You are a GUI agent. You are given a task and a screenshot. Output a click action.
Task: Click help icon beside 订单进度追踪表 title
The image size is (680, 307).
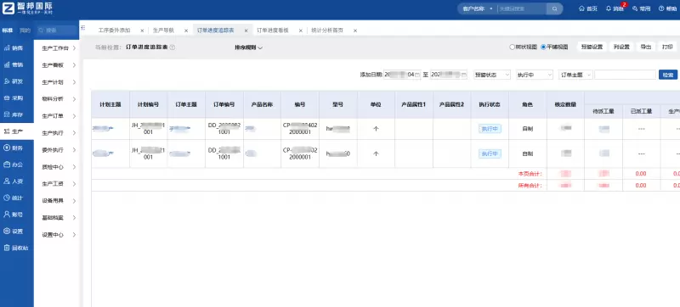pos(173,47)
